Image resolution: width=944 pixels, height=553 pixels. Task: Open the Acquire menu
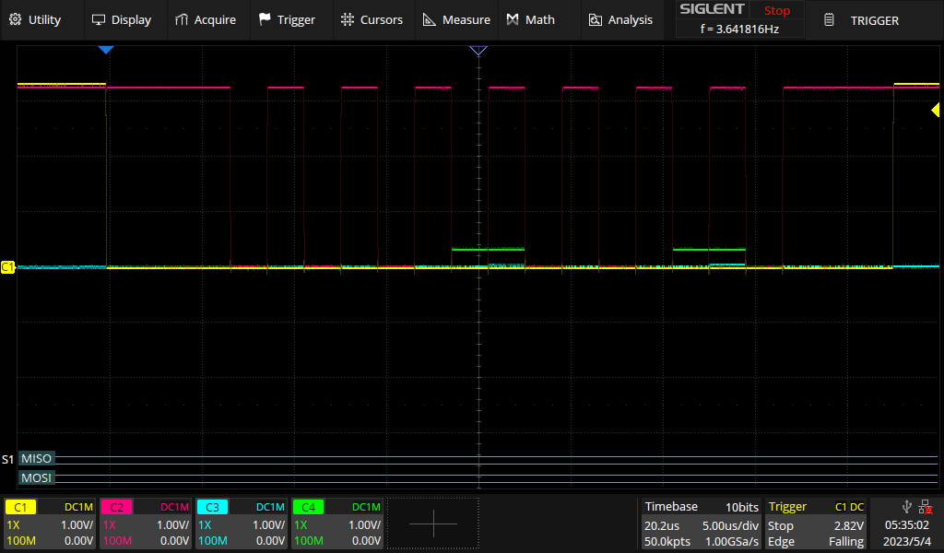pos(206,19)
